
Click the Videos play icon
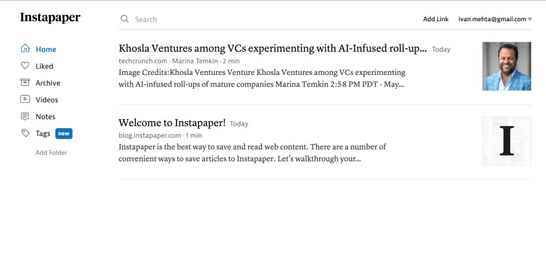(x=25, y=99)
